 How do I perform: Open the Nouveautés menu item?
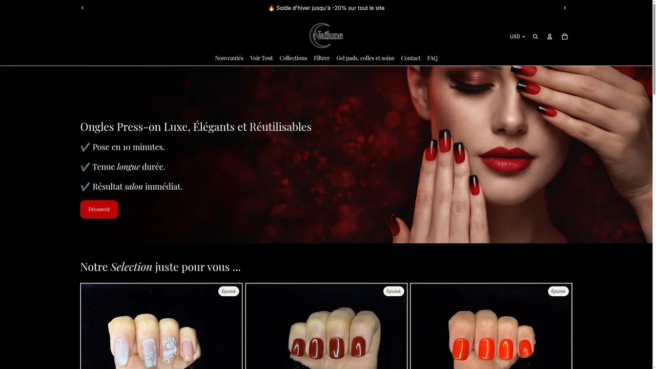(x=229, y=58)
